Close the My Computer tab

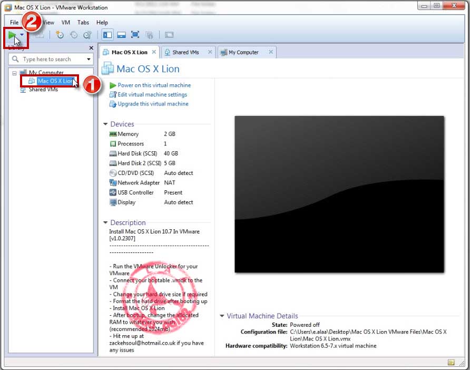pos(271,52)
